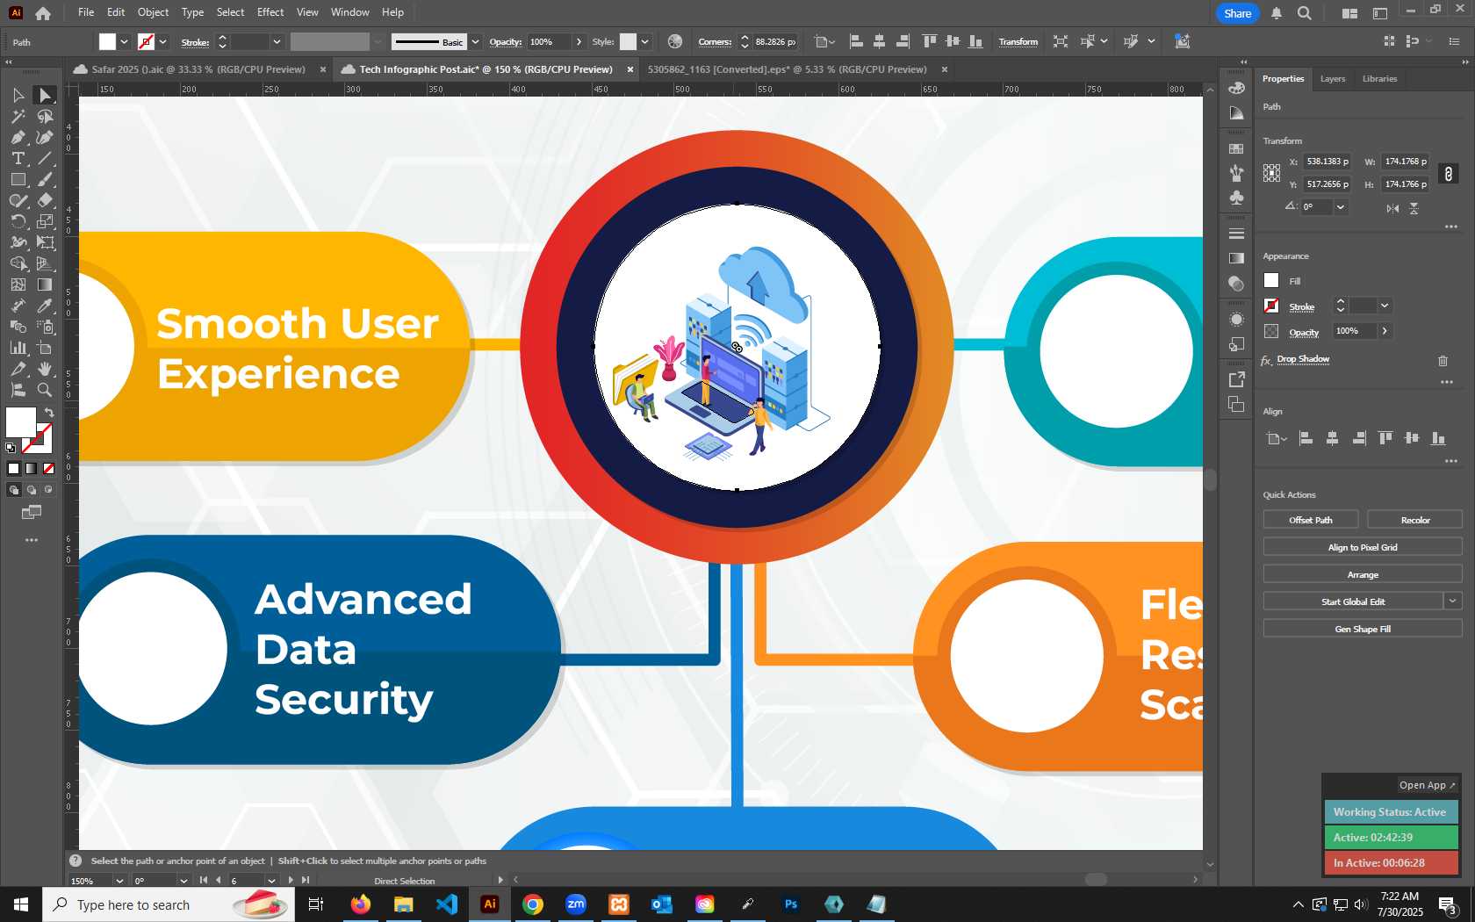Click the blue Share button

[1237, 13]
